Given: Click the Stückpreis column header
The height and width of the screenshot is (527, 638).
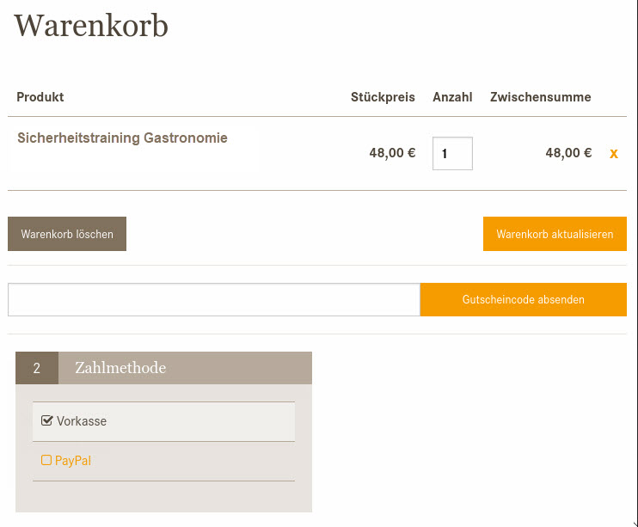Looking at the screenshot, I should click(383, 97).
